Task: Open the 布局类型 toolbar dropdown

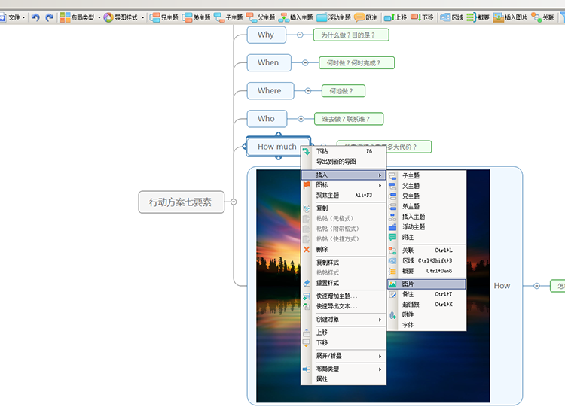Action: point(80,17)
